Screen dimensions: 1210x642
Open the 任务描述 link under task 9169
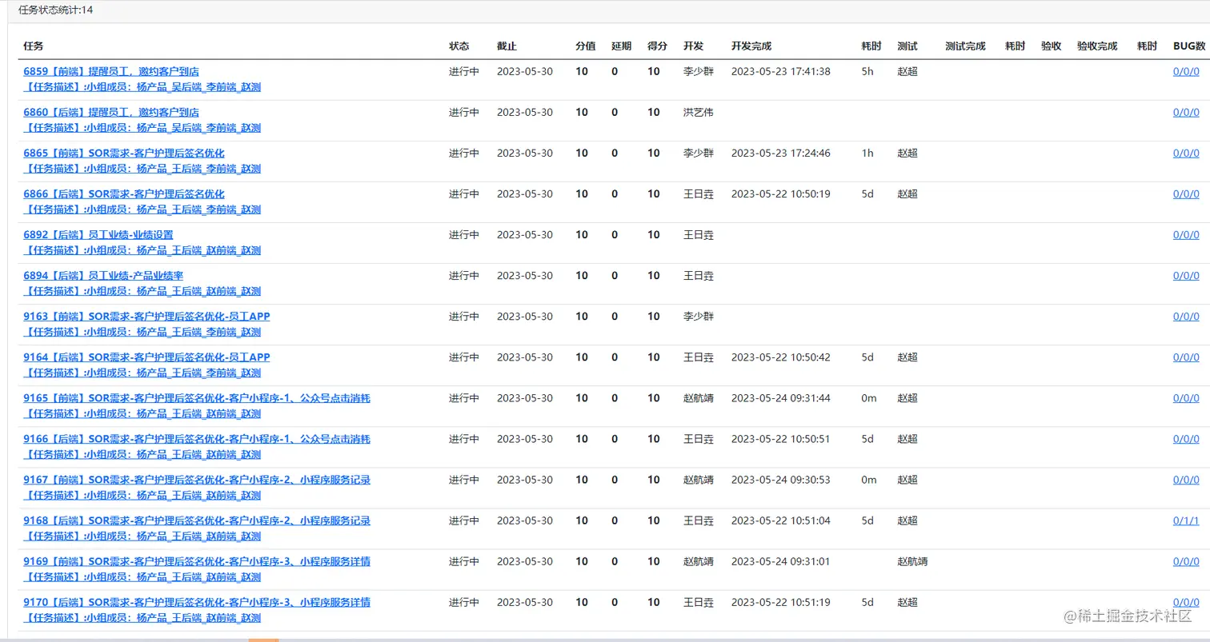click(x=142, y=577)
